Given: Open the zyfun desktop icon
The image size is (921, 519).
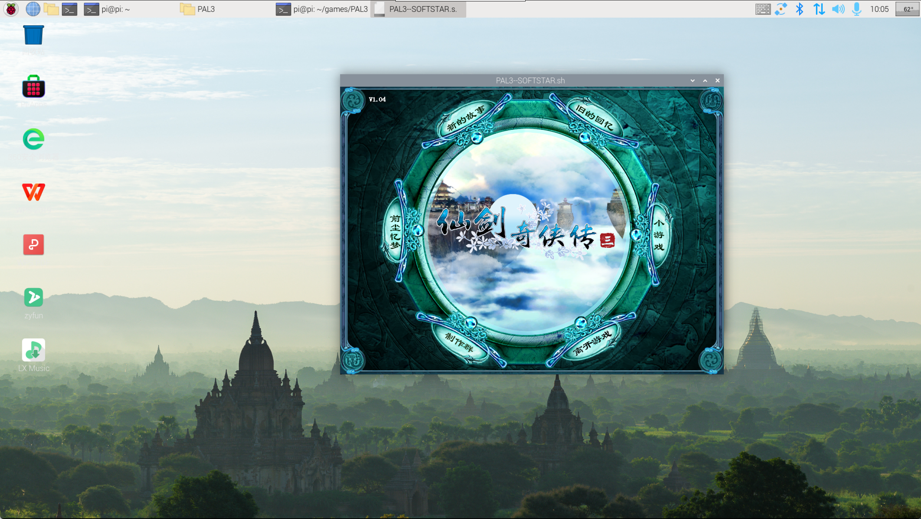Looking at the screenshot, I should pyautogui.click(x=33, y=297).
